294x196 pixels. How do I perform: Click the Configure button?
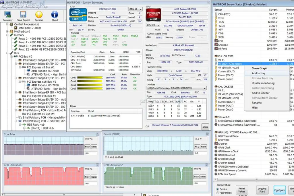280,190
